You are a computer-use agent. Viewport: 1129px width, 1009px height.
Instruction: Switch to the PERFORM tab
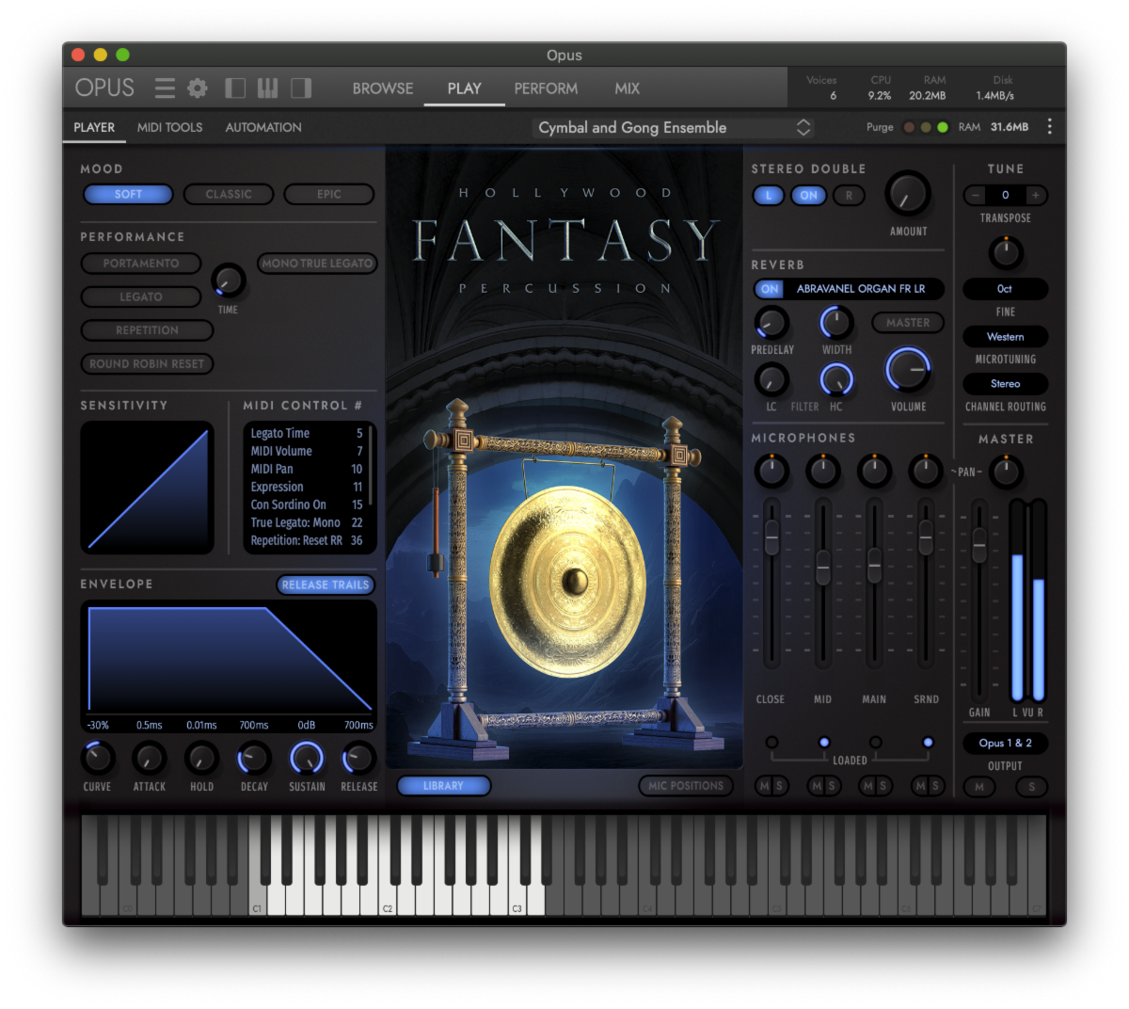point(546,88)
